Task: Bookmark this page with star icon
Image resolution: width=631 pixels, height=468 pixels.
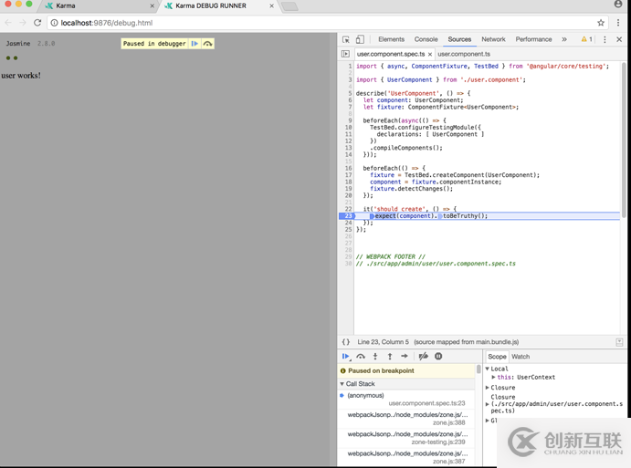Action: pyautogui.click(x=601, y=23)
